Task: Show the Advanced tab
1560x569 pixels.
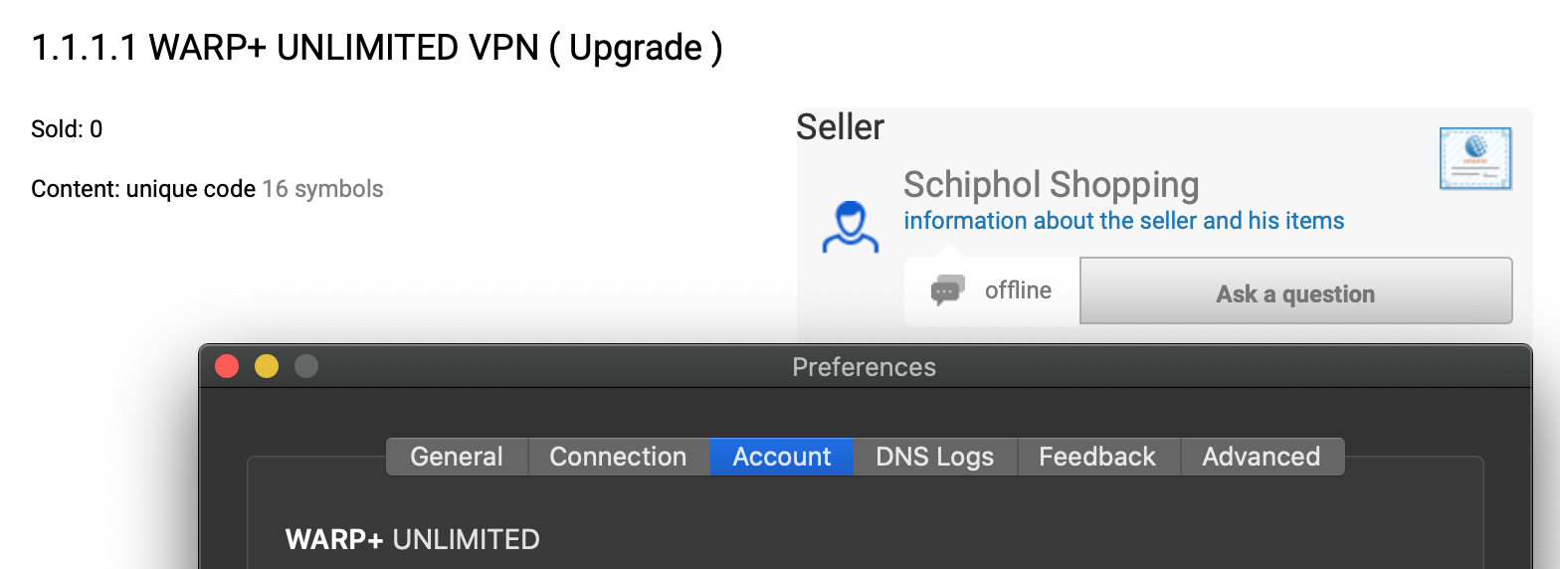Action: click(x=1261, y=457)
